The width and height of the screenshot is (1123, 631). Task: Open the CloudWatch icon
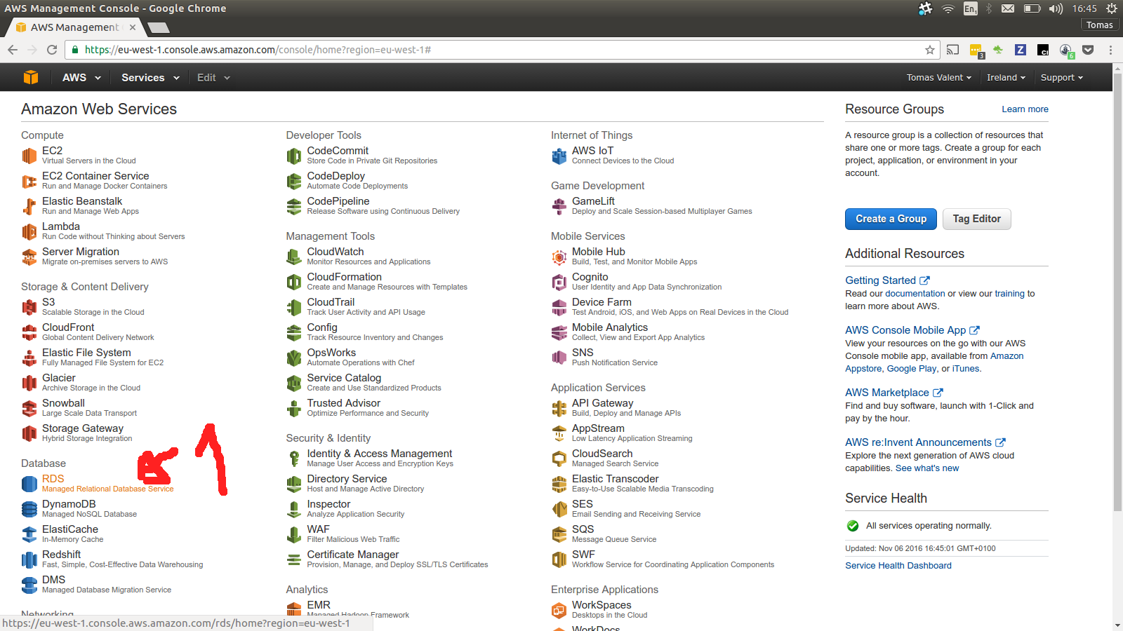(294, 257)
